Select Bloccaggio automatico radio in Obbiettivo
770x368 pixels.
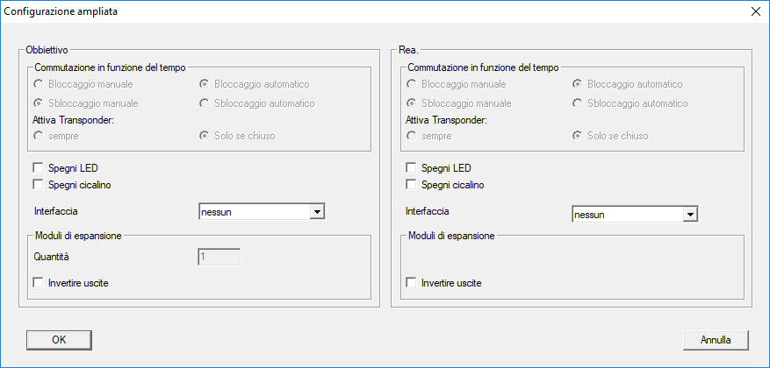(x=204, y=84)
